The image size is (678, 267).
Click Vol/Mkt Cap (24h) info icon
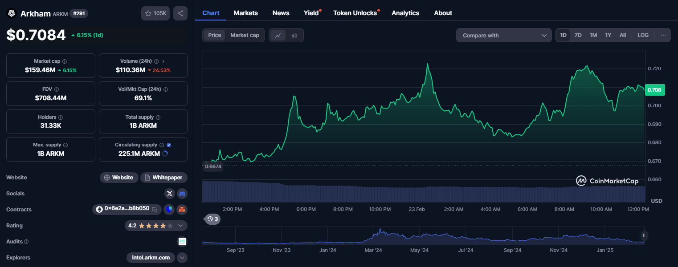[166, 89]
